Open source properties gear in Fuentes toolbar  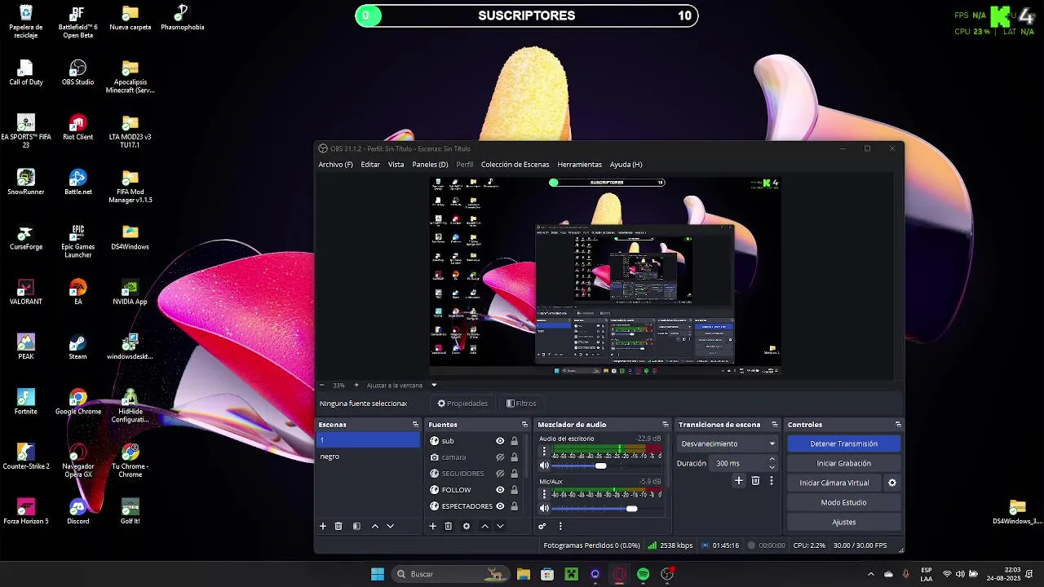(467, 527)
